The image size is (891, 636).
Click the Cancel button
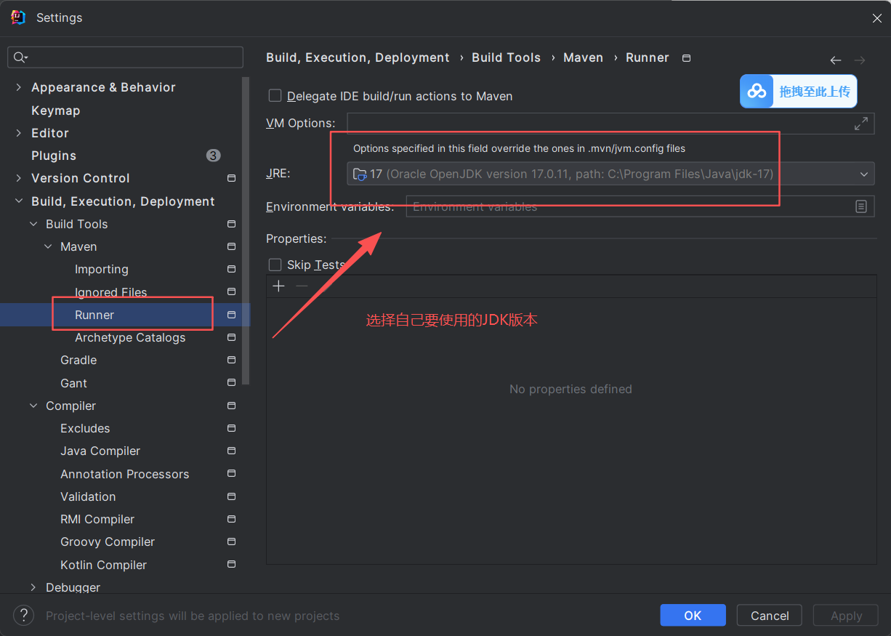click(x=770, y=616)
